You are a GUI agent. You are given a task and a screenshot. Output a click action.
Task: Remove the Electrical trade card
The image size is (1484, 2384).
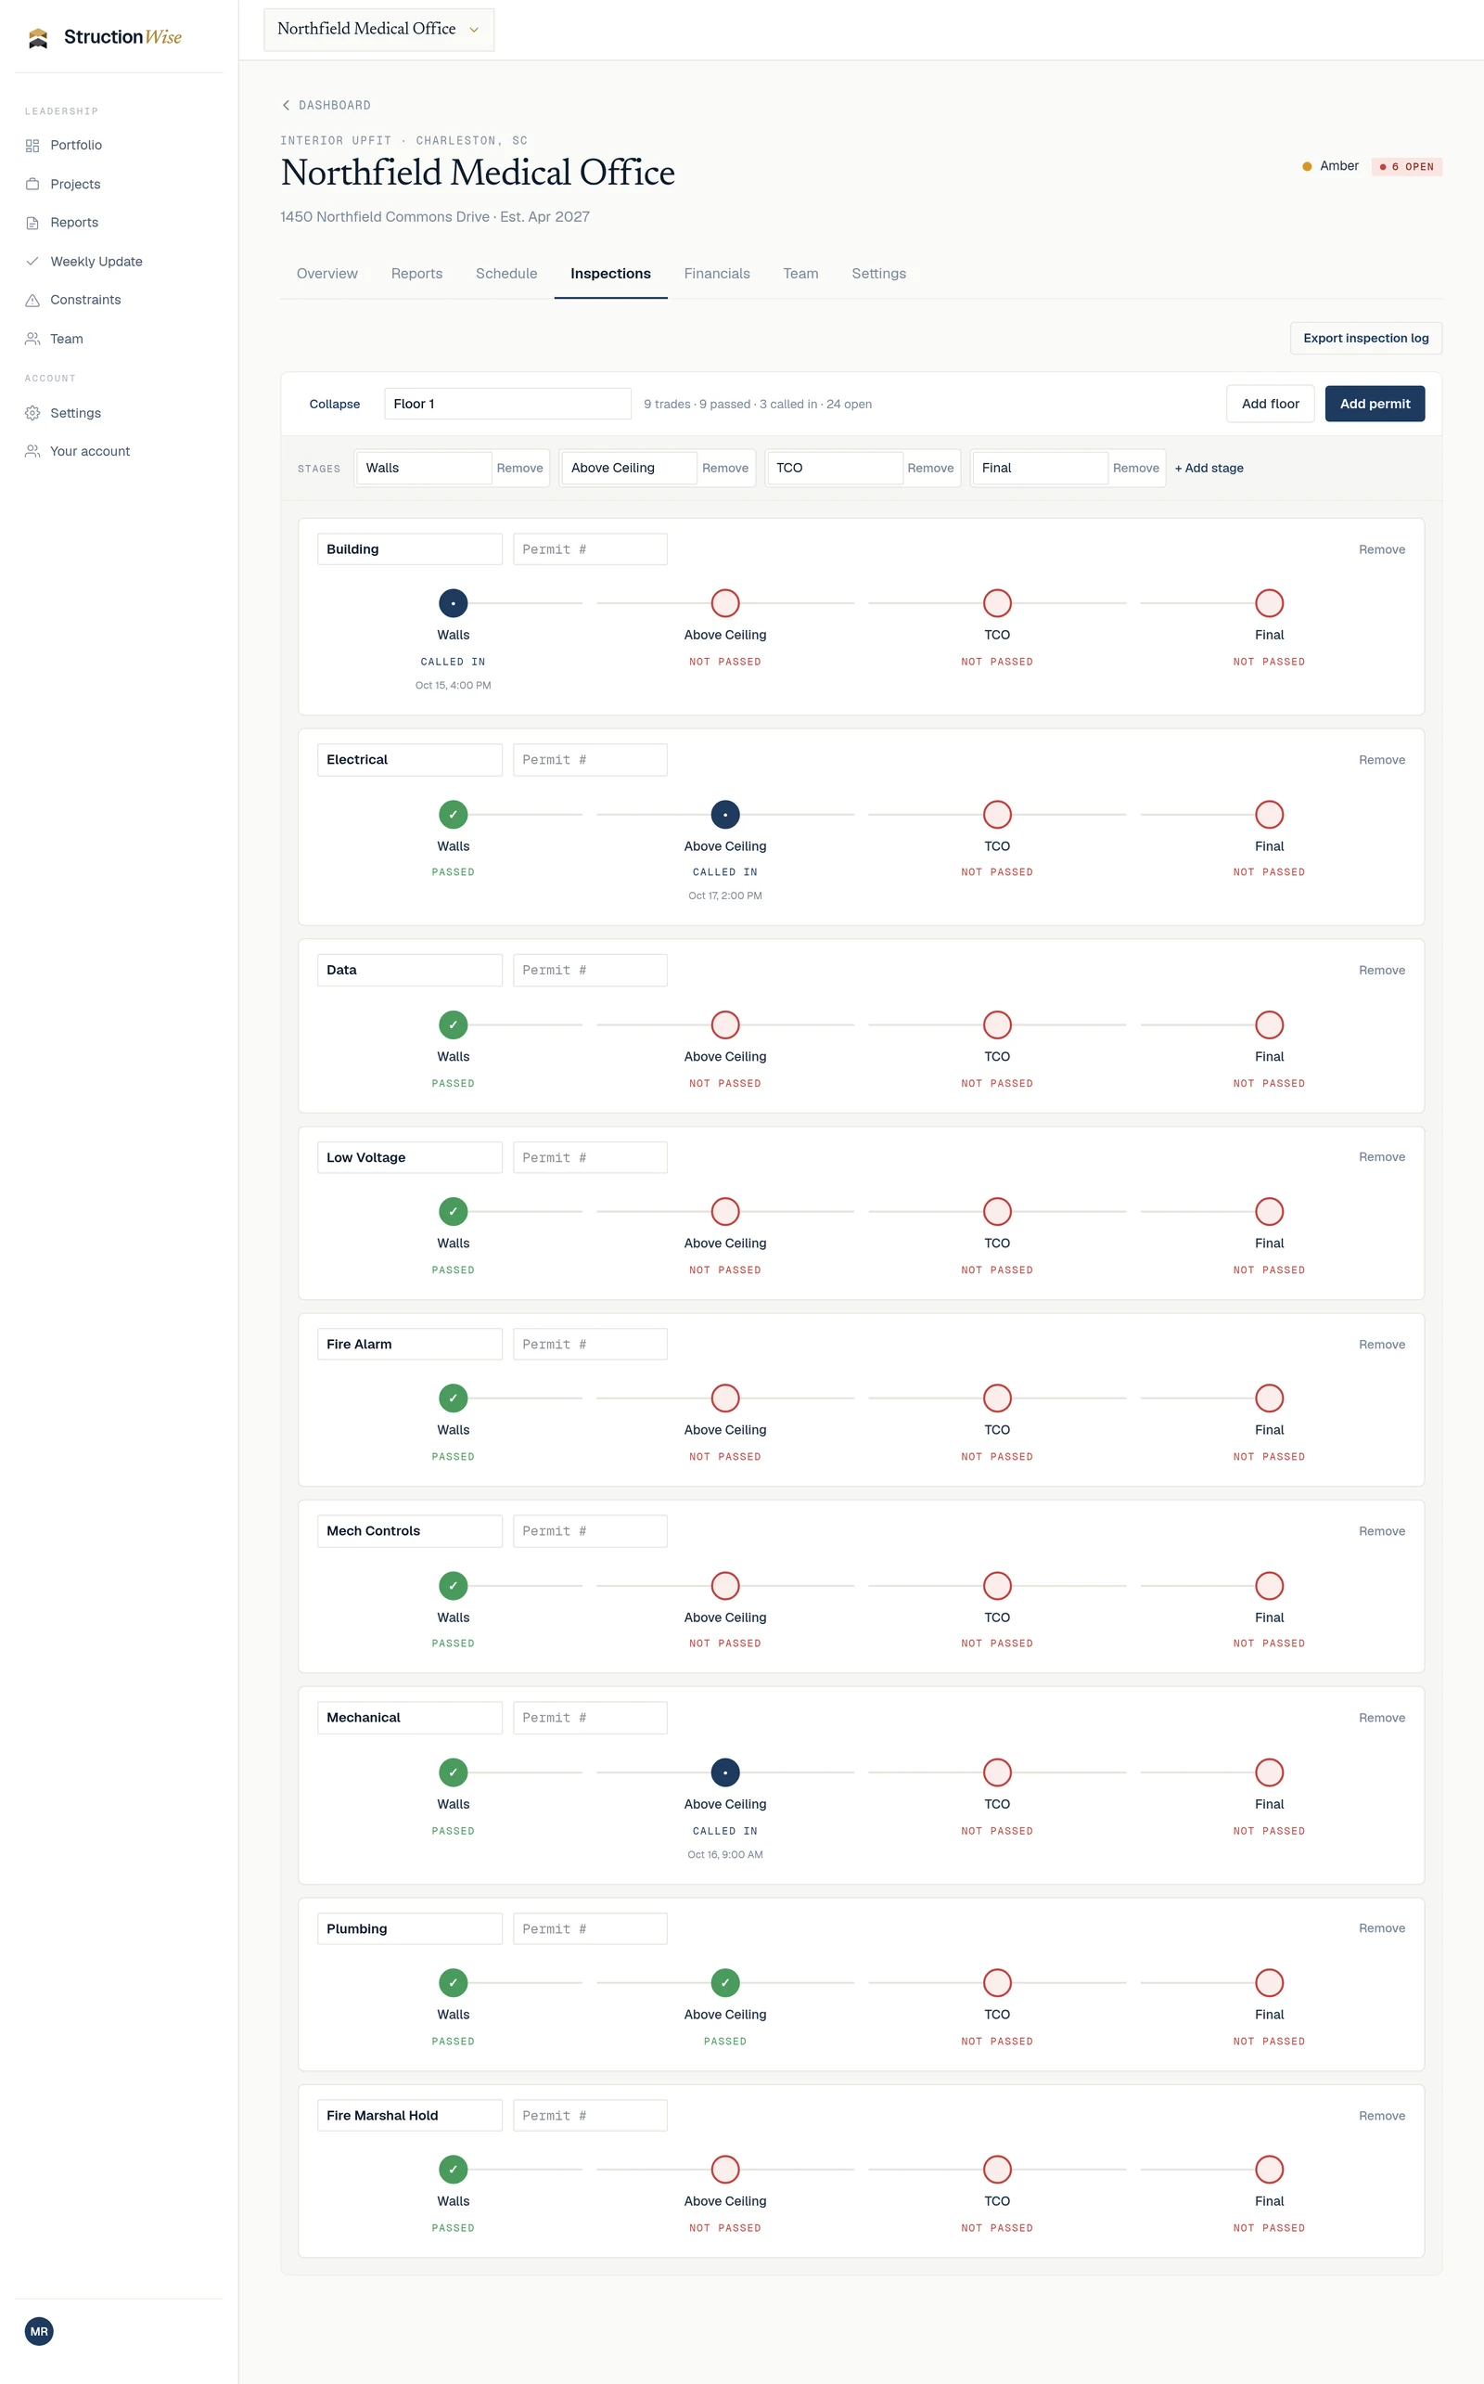(1381, 759)
